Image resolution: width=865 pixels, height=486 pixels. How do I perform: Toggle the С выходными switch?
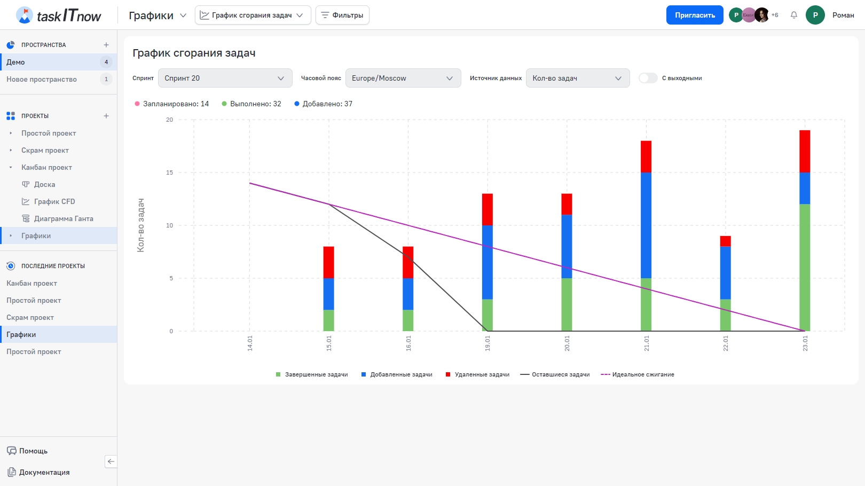coord(648,78)
